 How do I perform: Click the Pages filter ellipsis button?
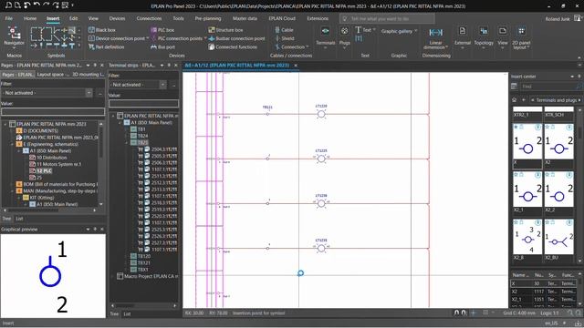click(x=99, y=93)
